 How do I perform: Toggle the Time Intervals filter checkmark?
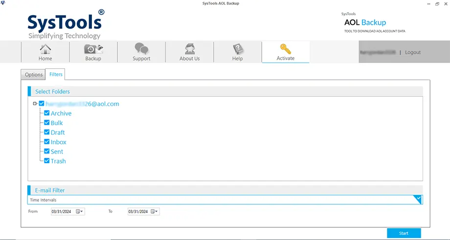(418, 198)
